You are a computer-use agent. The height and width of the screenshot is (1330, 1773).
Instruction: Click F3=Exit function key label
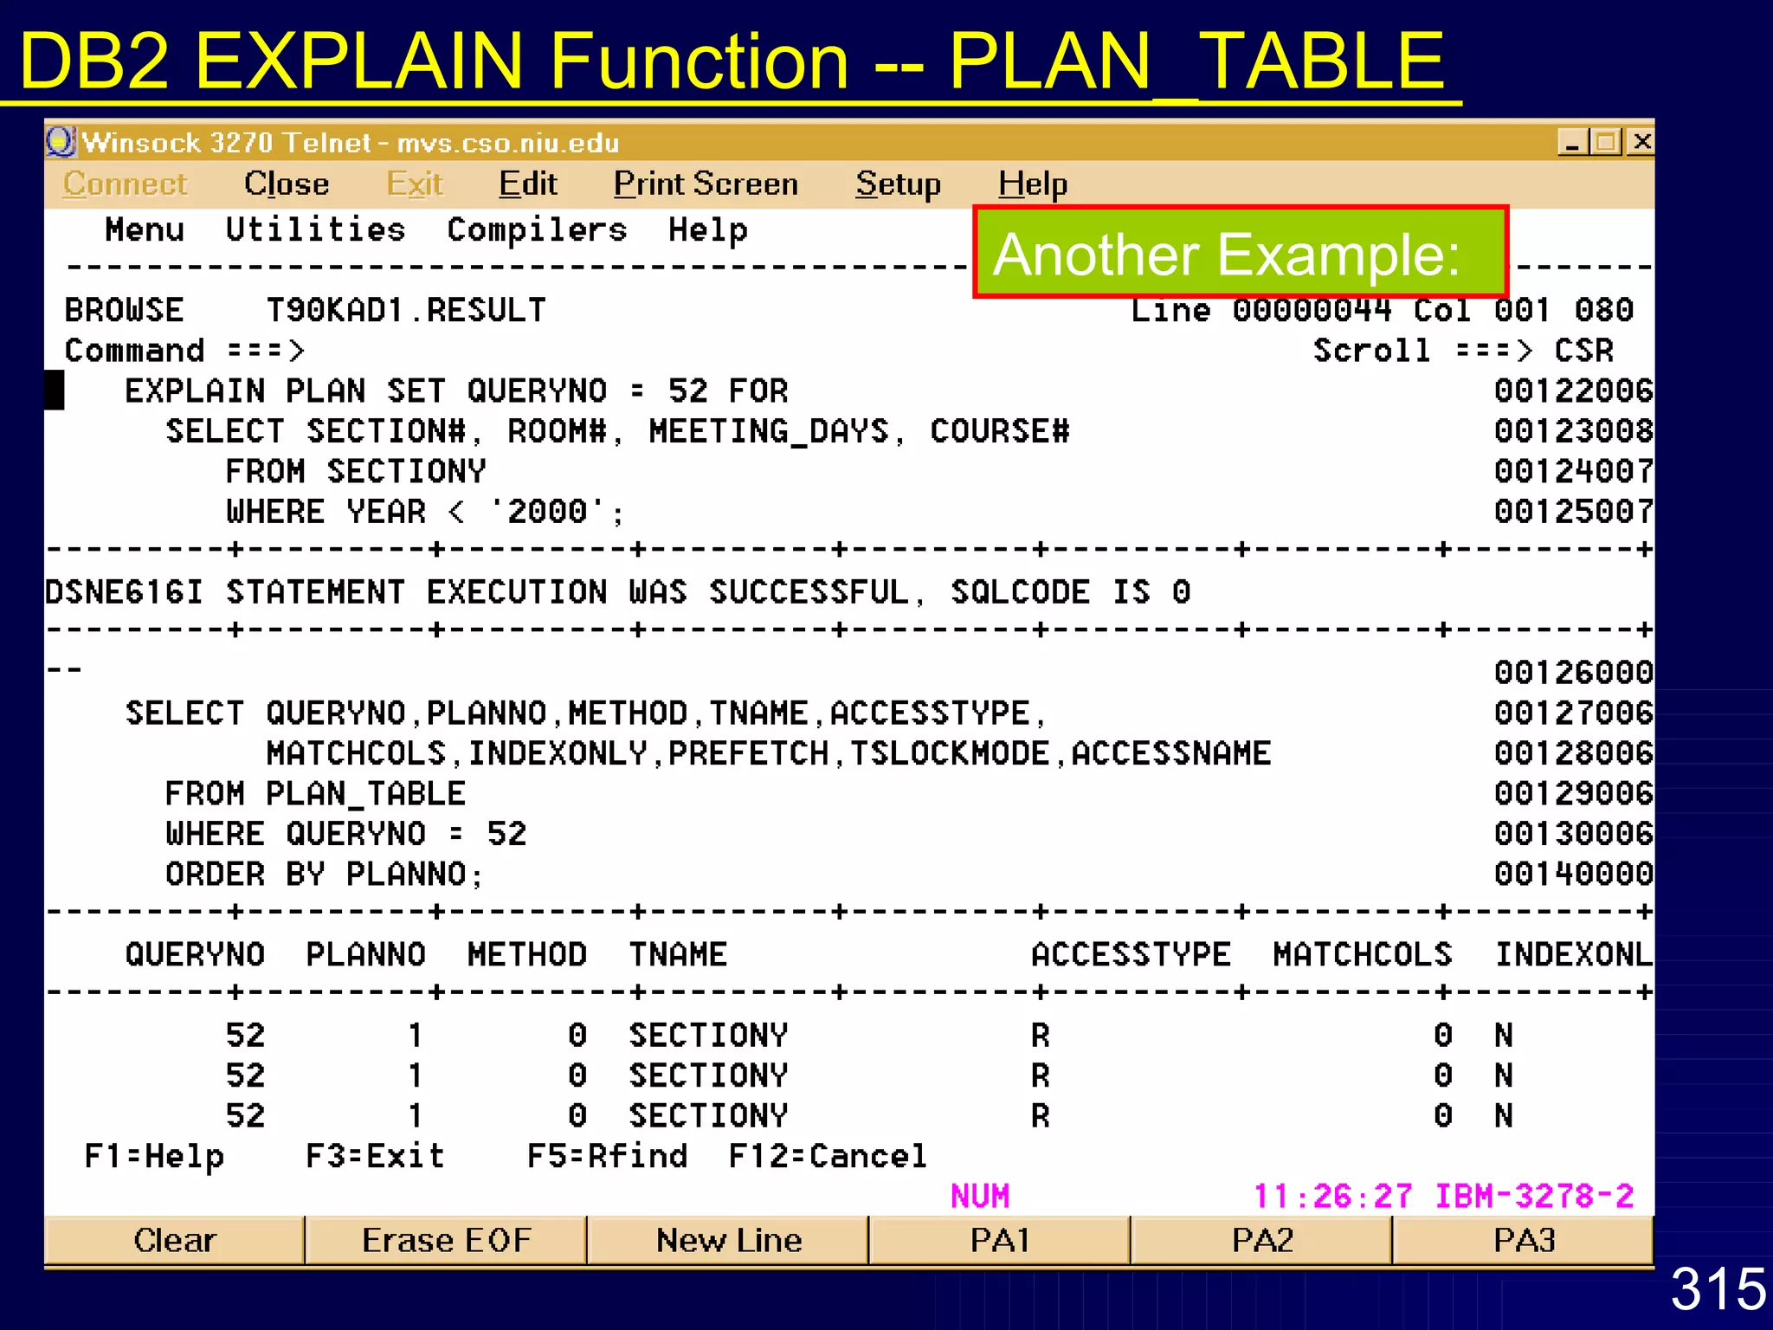click(x=375, y=1157)
